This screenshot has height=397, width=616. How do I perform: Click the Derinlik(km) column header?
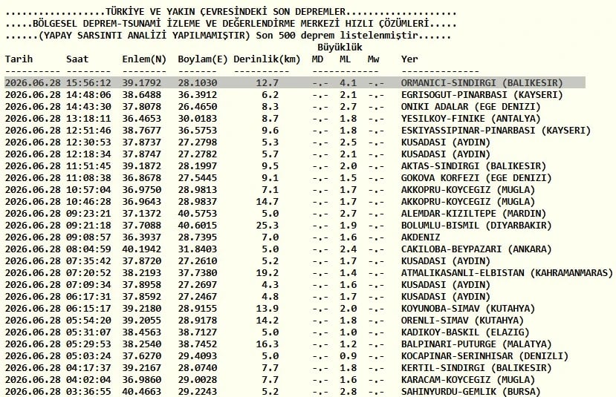[x=267, y=59]
